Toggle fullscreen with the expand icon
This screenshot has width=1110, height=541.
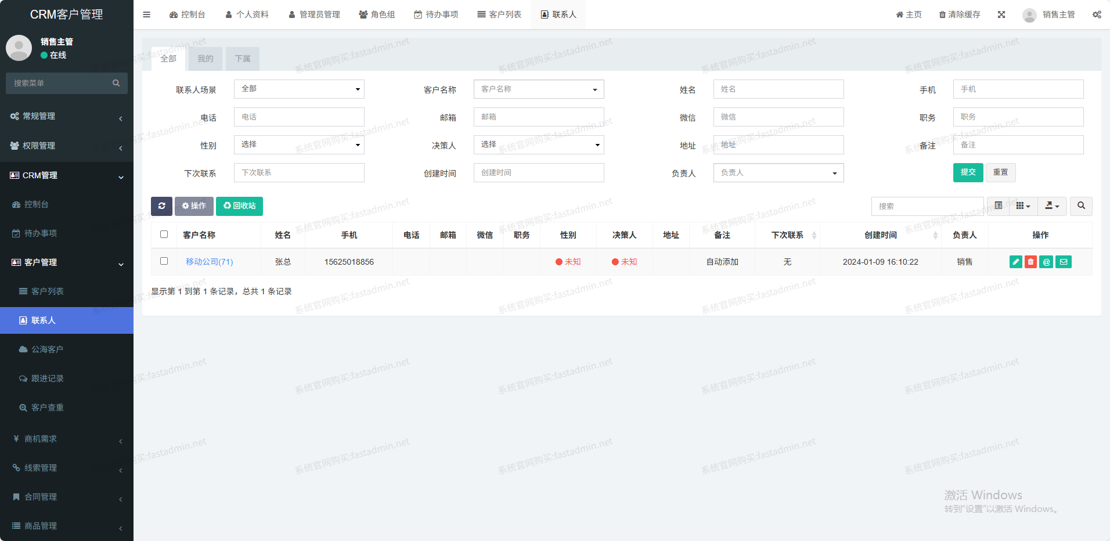(x=1001, y=15)
